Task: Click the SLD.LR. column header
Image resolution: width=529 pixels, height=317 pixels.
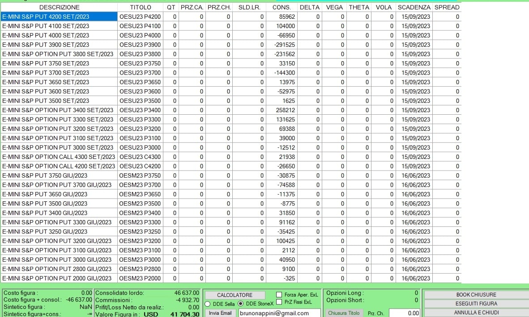Action: [249, 7]
